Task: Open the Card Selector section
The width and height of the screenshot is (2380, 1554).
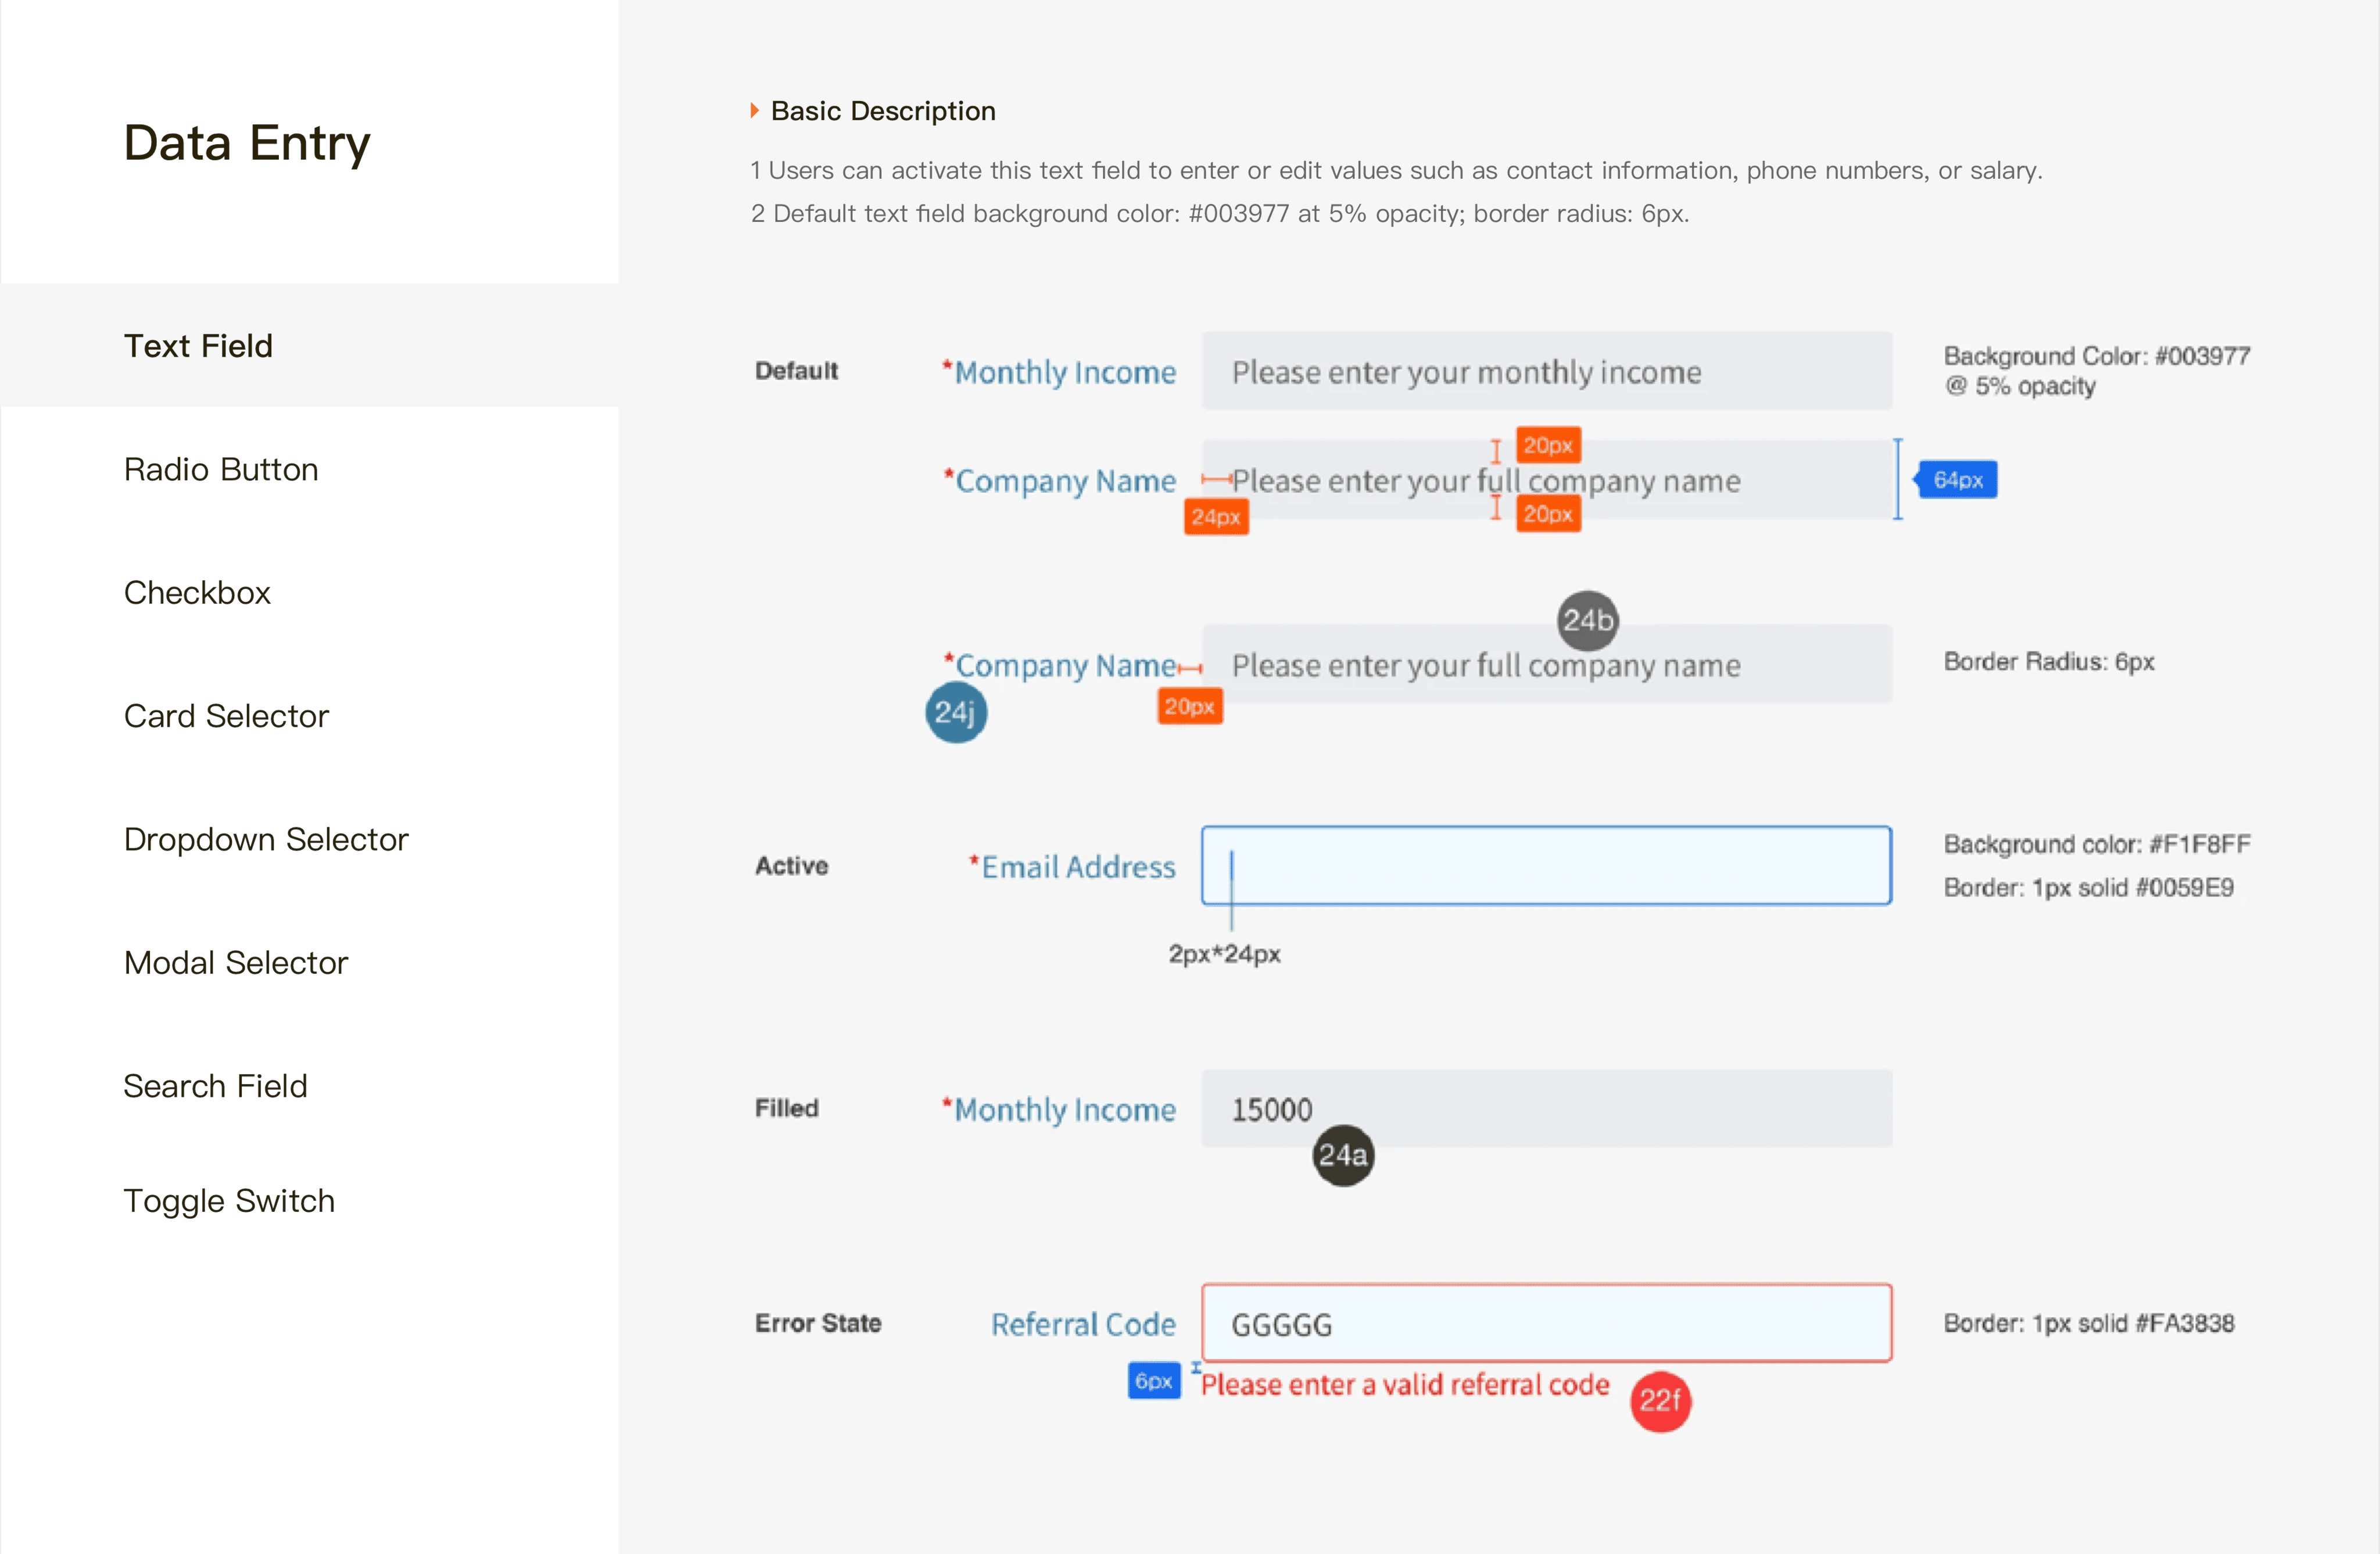Action: pyautogui.click(x=226, y=716)
